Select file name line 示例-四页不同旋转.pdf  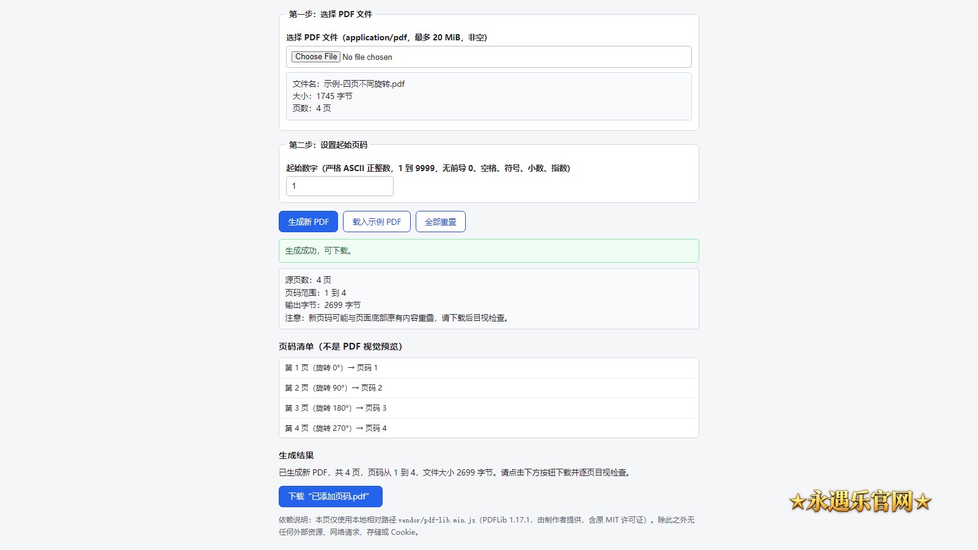coord(348,84)
